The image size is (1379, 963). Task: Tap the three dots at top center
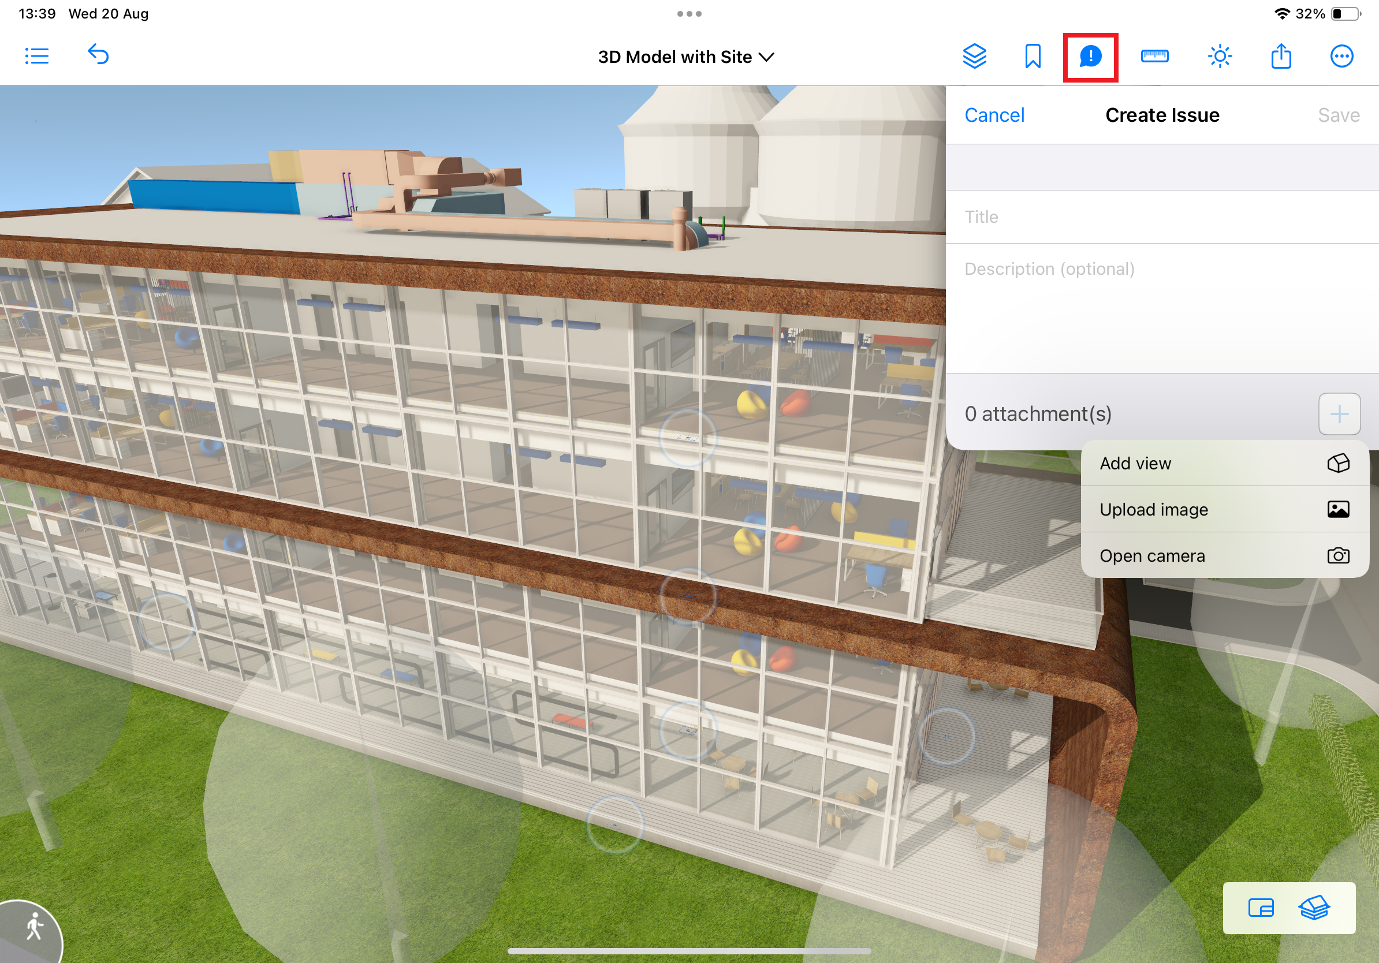tap(689, 14)
